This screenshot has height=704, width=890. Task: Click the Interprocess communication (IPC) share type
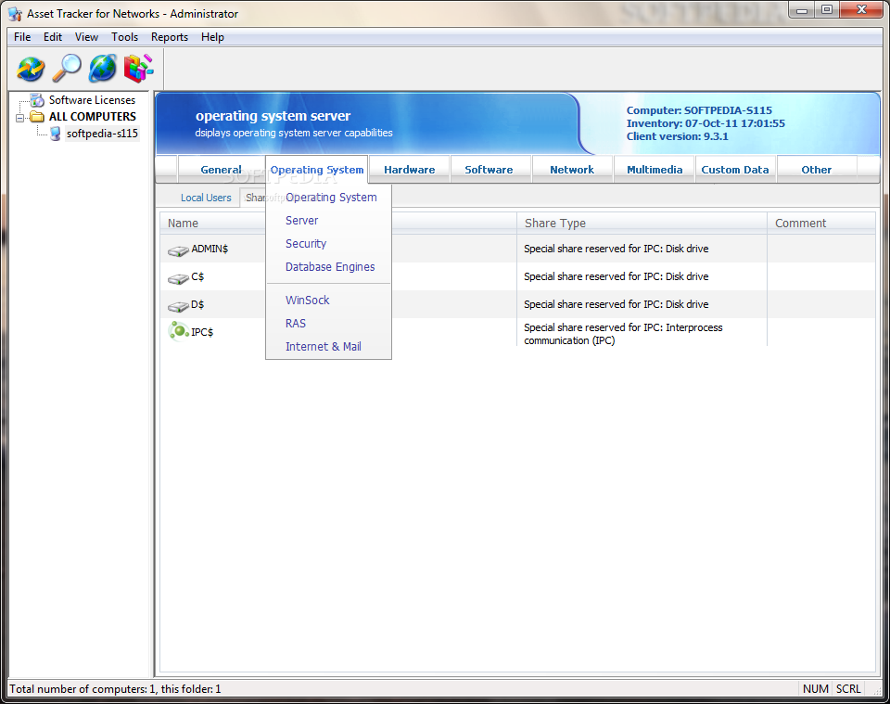click(623, 335)
